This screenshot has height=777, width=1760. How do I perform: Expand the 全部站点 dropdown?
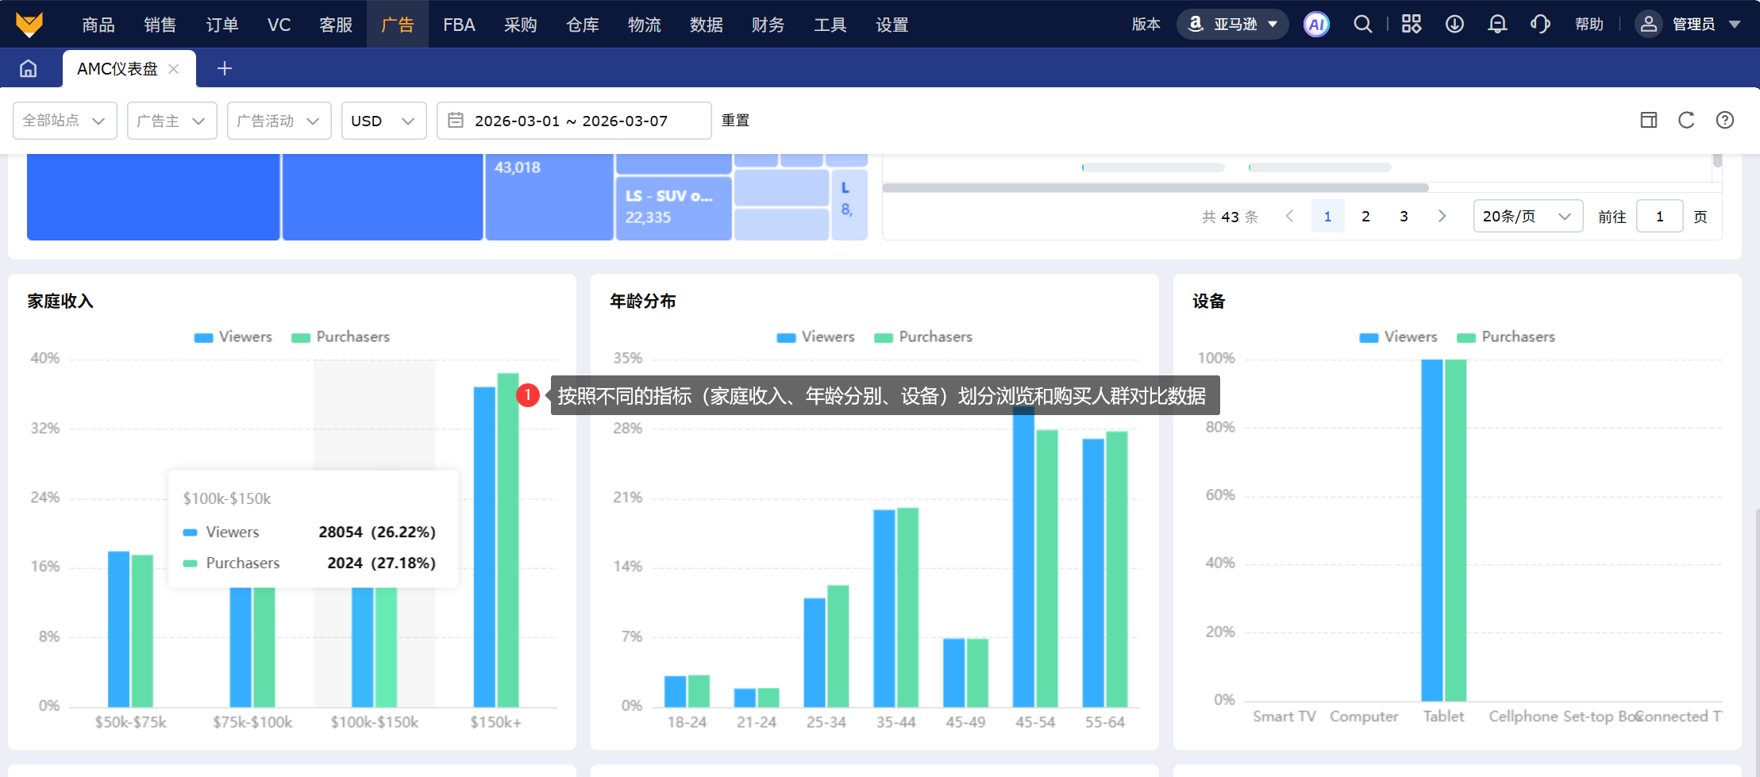point(64,121)
